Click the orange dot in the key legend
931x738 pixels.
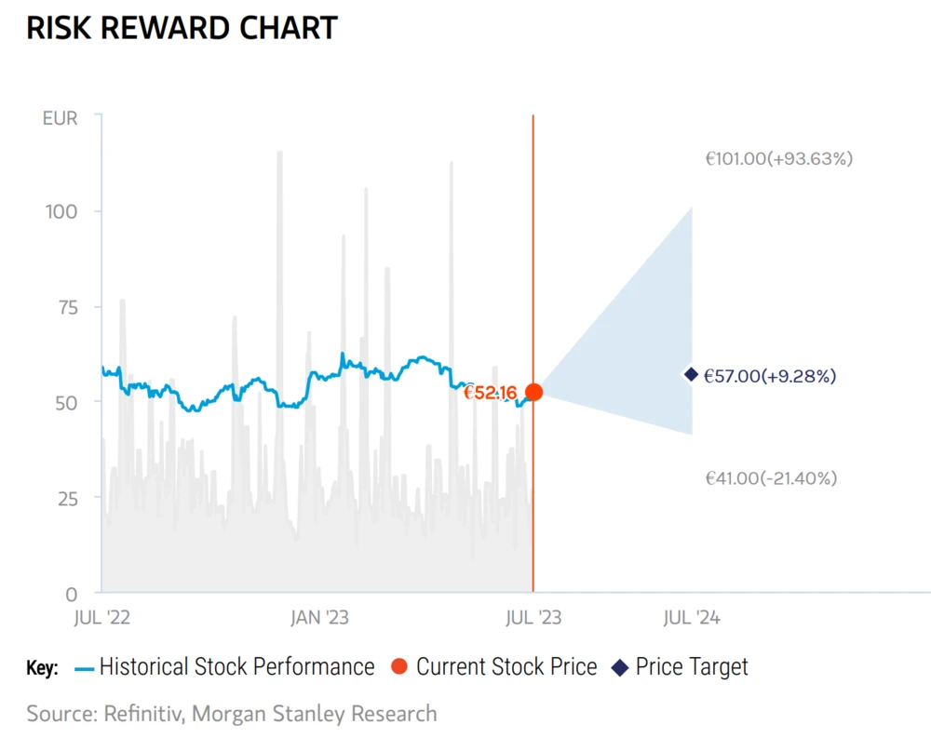399,667
